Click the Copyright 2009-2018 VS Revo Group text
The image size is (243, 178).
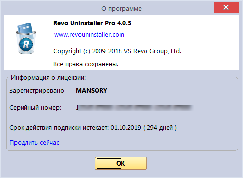click(117, 51)
